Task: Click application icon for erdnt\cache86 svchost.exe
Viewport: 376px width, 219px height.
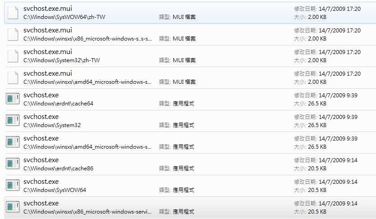Action: click(13, 164)
